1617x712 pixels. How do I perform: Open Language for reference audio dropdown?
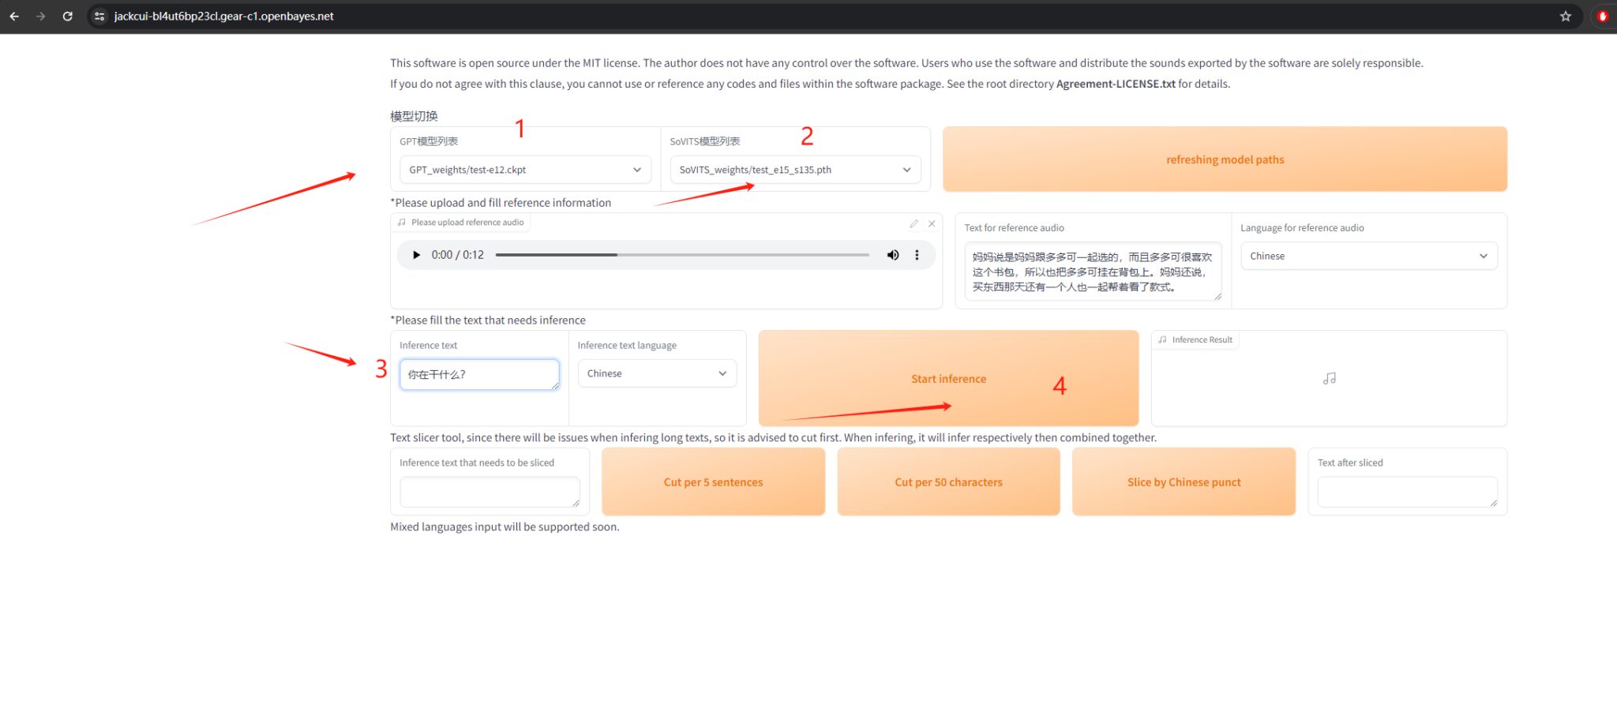[1368, 256]
